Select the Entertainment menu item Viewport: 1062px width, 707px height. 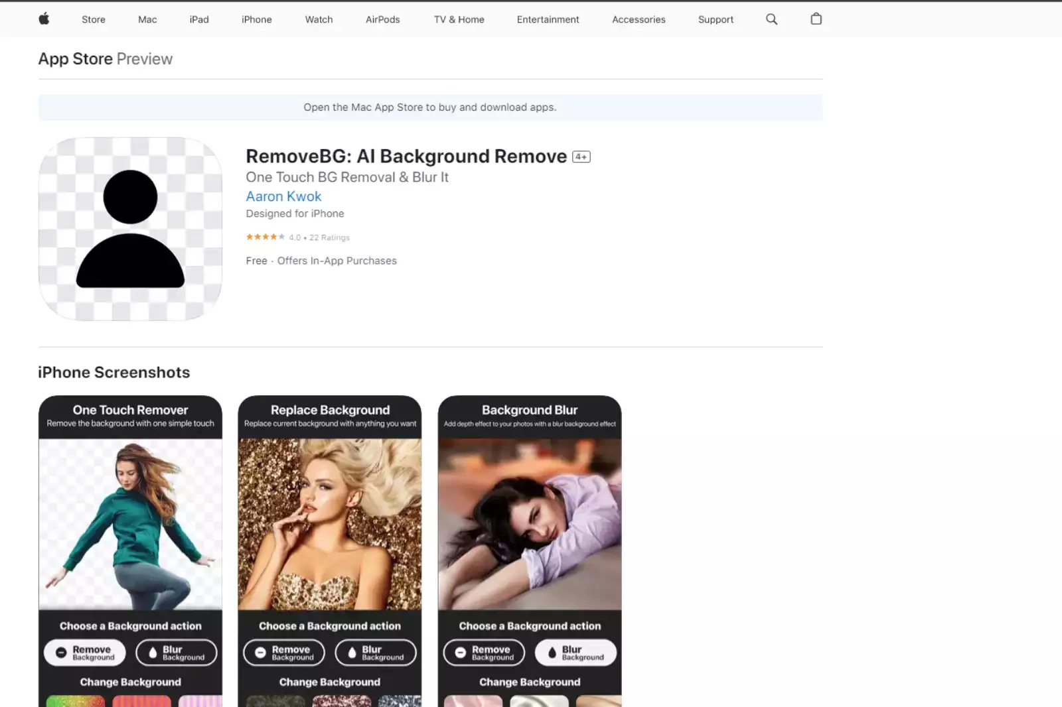[x=548, y=19]
